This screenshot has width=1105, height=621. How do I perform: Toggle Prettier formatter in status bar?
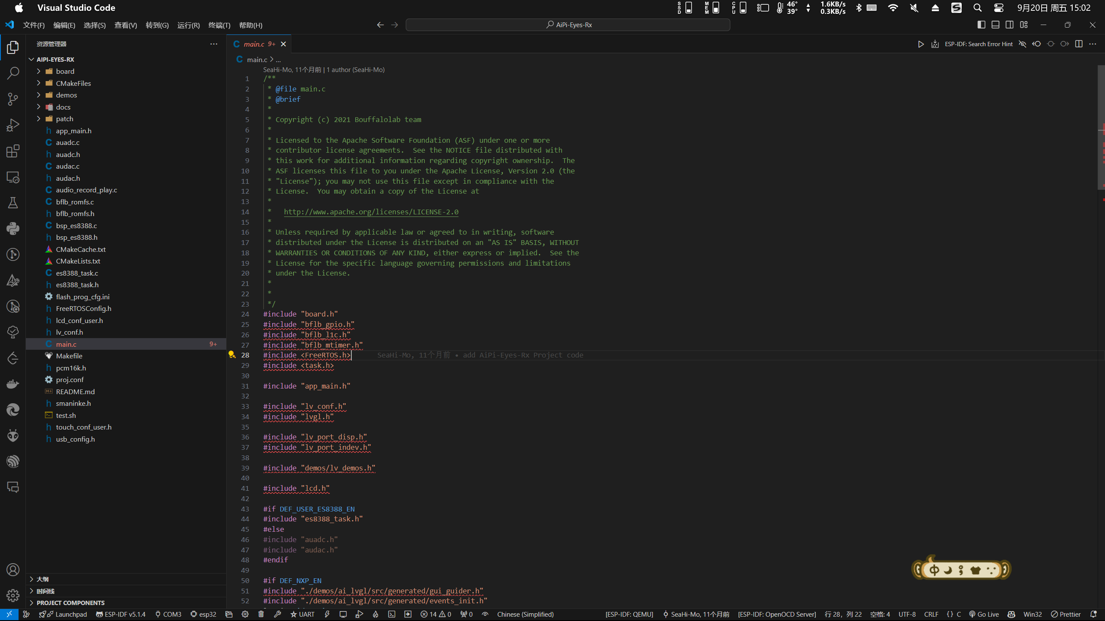click(1066, 614)
